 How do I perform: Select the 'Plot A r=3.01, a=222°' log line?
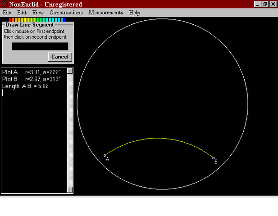coord(32,72)
